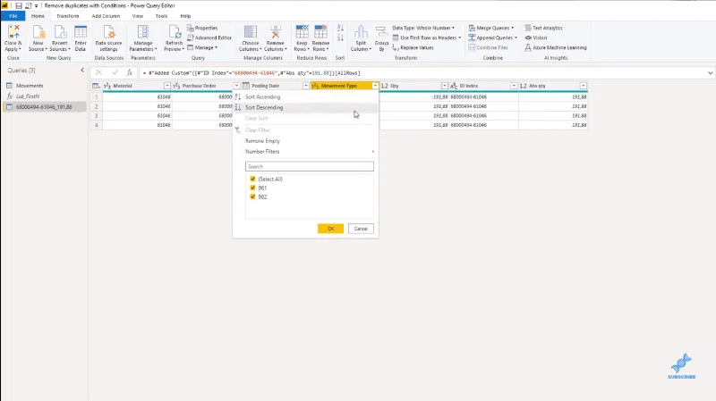Click table options icon at grid corner
Image resolution: width=716 pixels, height=401 pixels.
(96, 86)
